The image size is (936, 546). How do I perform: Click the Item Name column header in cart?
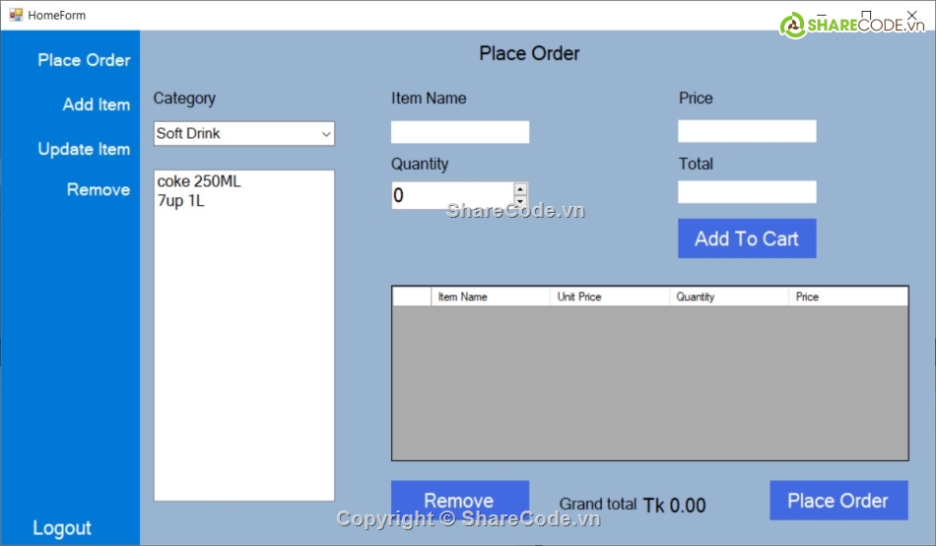click(489, 297)
